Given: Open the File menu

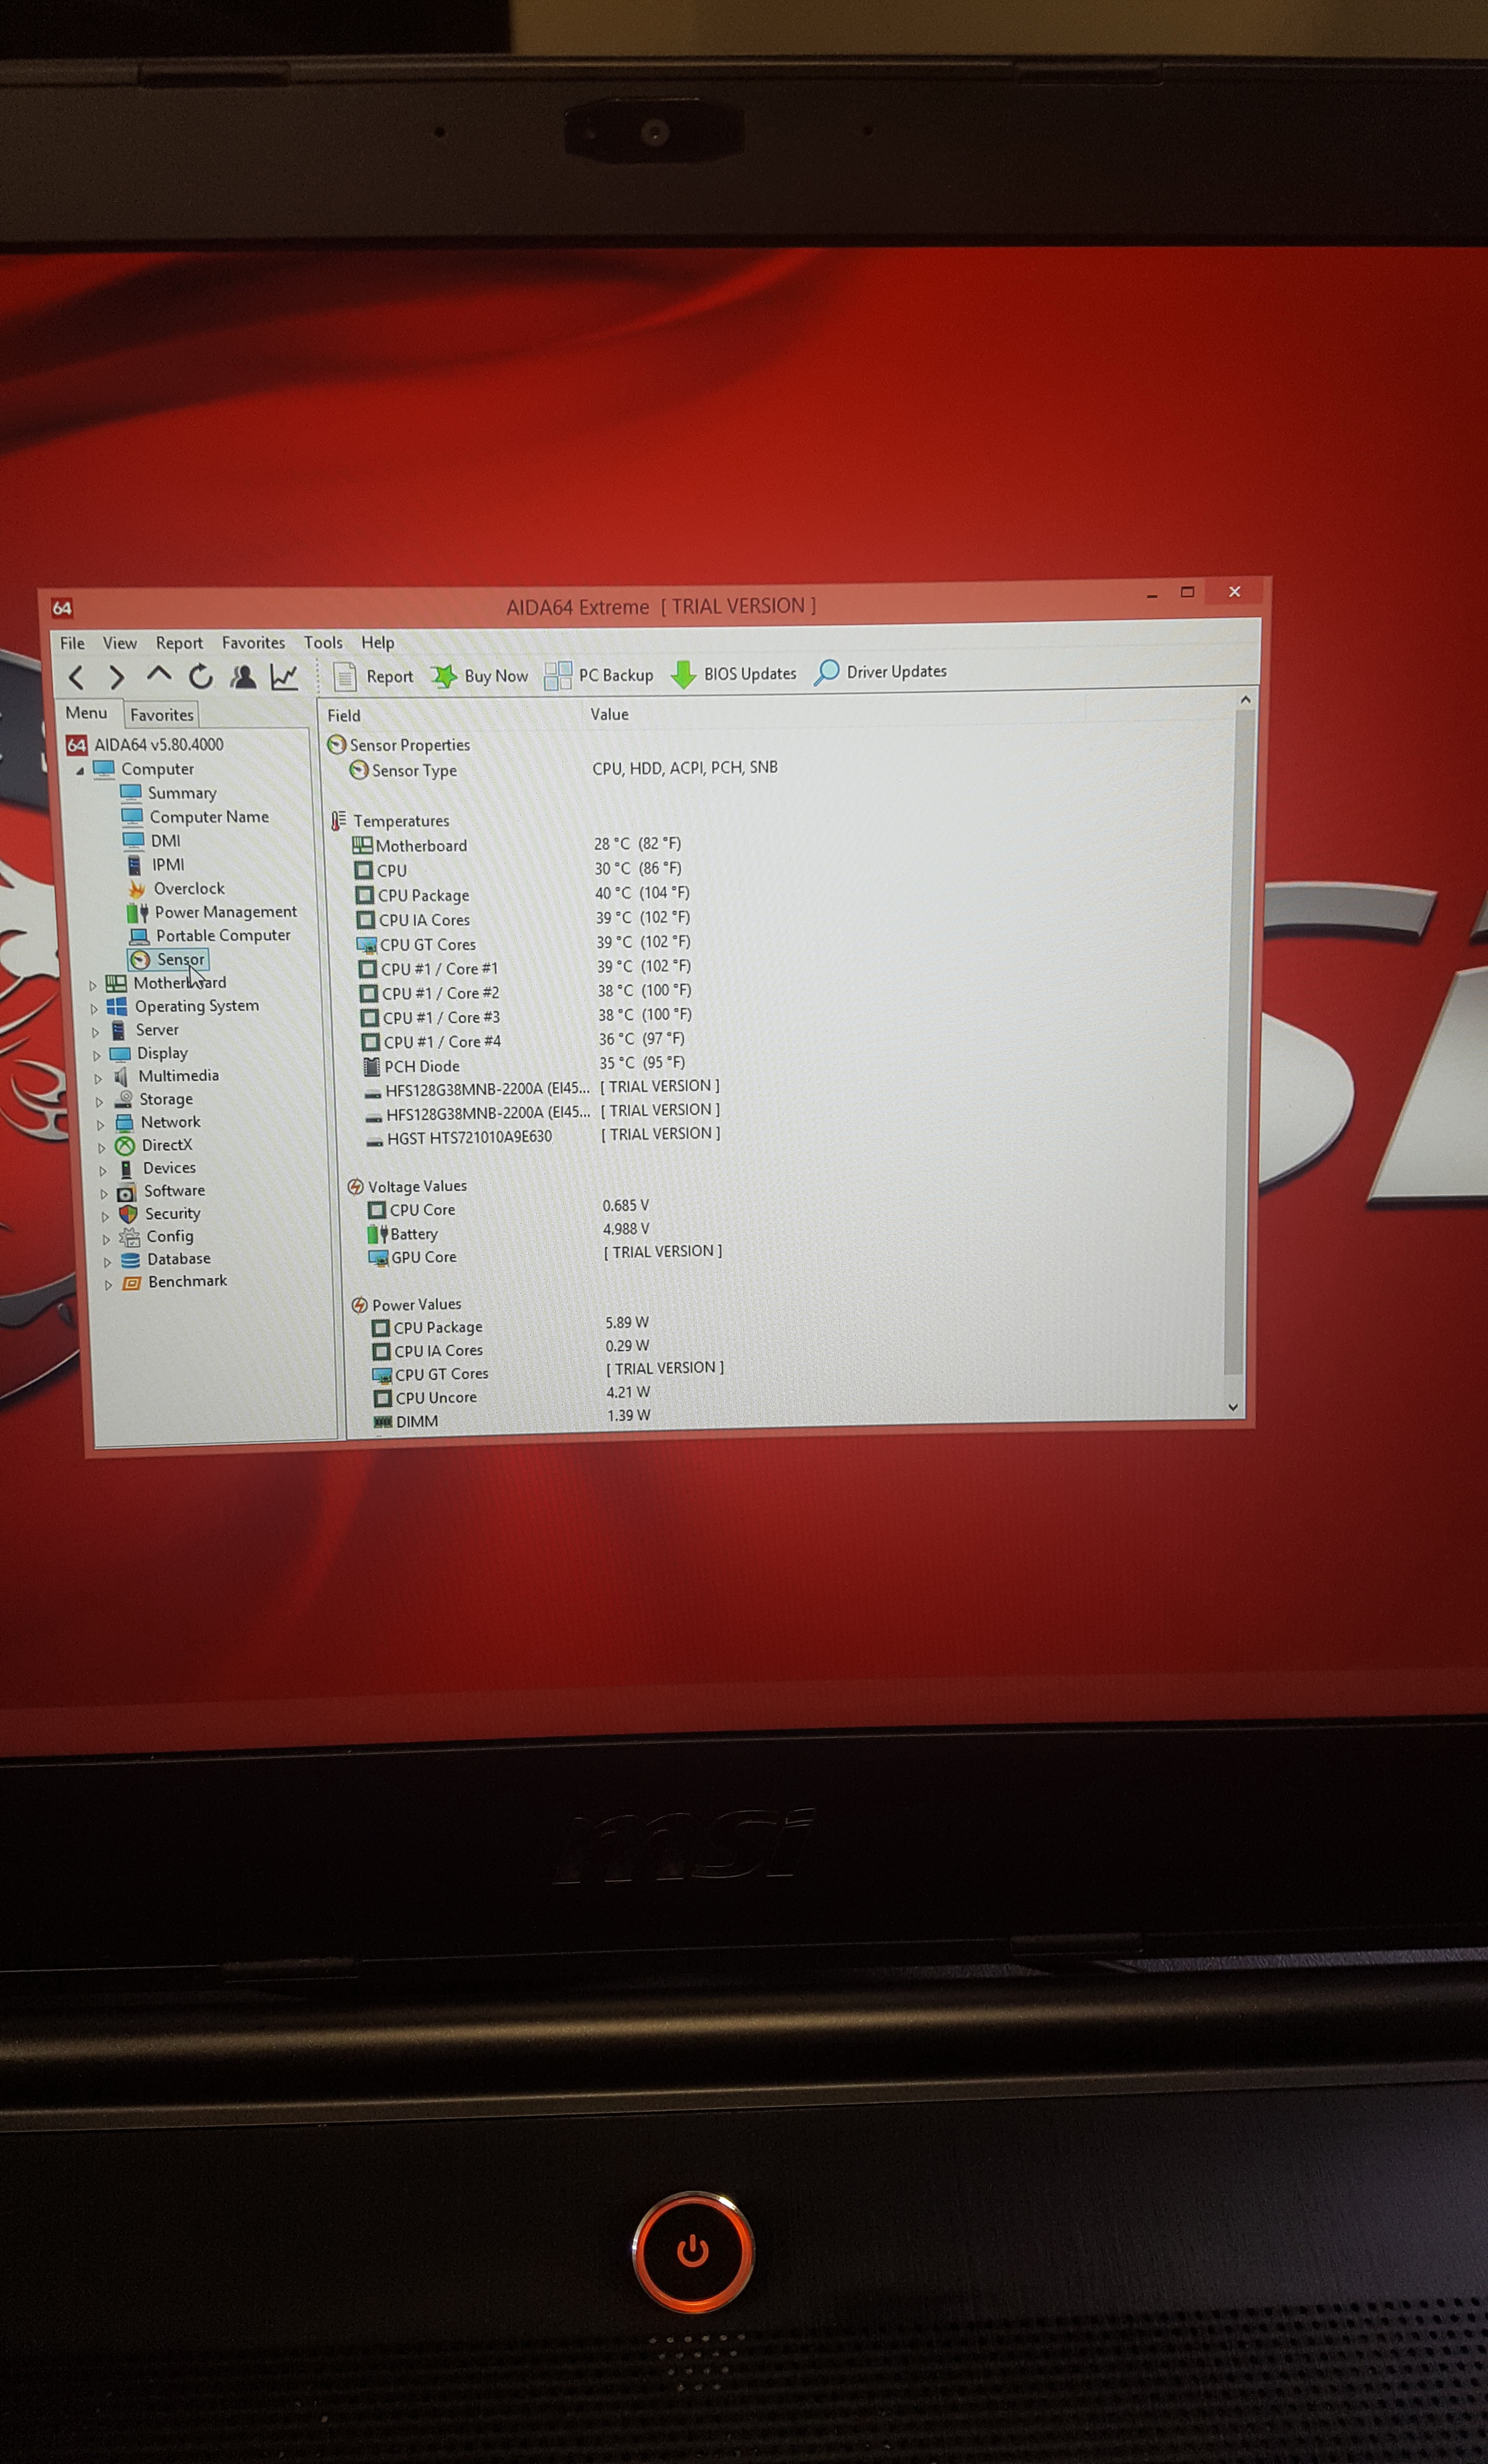Looking at the screenshot, I should pos(72,643).
